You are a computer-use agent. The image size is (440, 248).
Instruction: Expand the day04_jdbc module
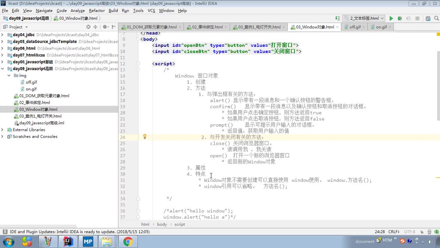pos(2,35)
